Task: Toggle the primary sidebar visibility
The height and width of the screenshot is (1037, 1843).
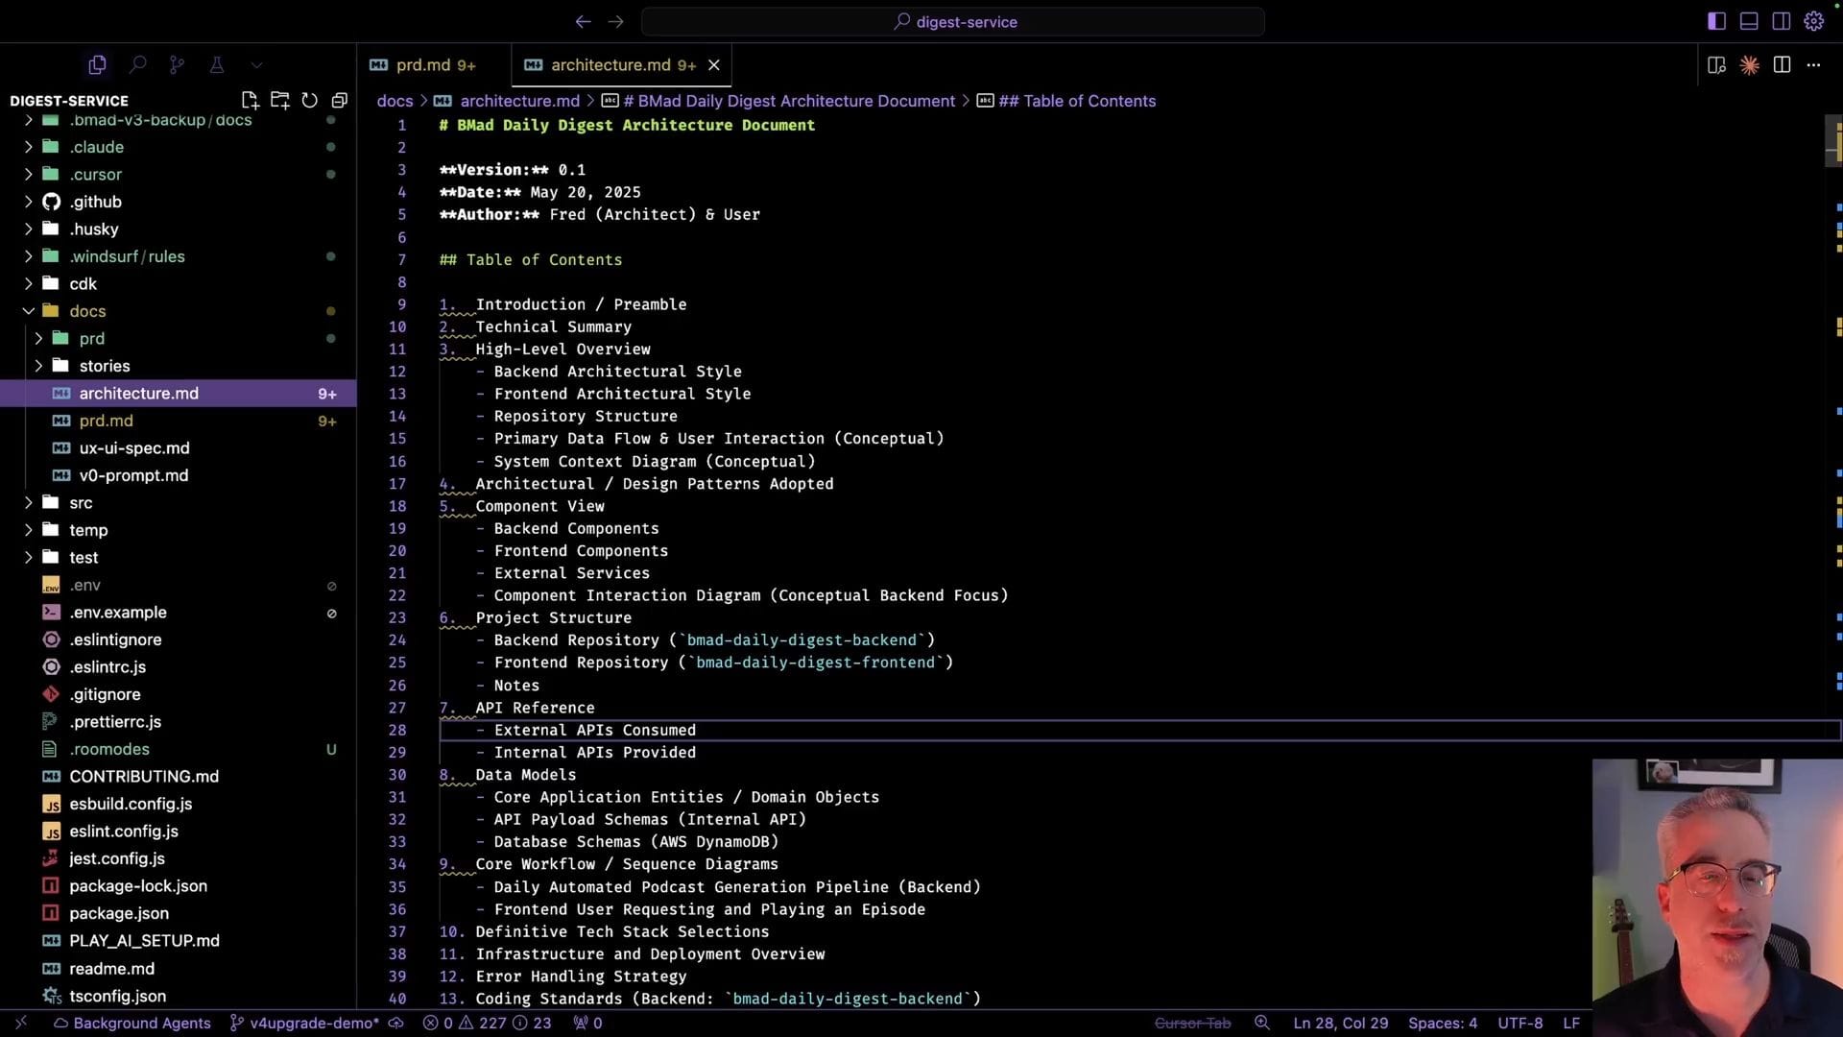Action: [x=1716, y=21]
